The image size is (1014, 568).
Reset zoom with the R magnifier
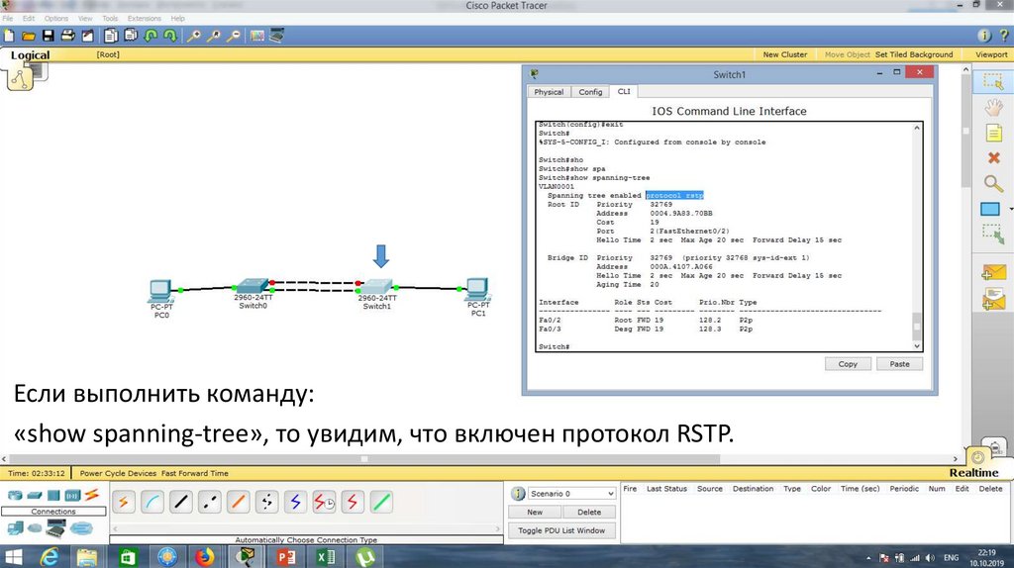tap(214, 36)
